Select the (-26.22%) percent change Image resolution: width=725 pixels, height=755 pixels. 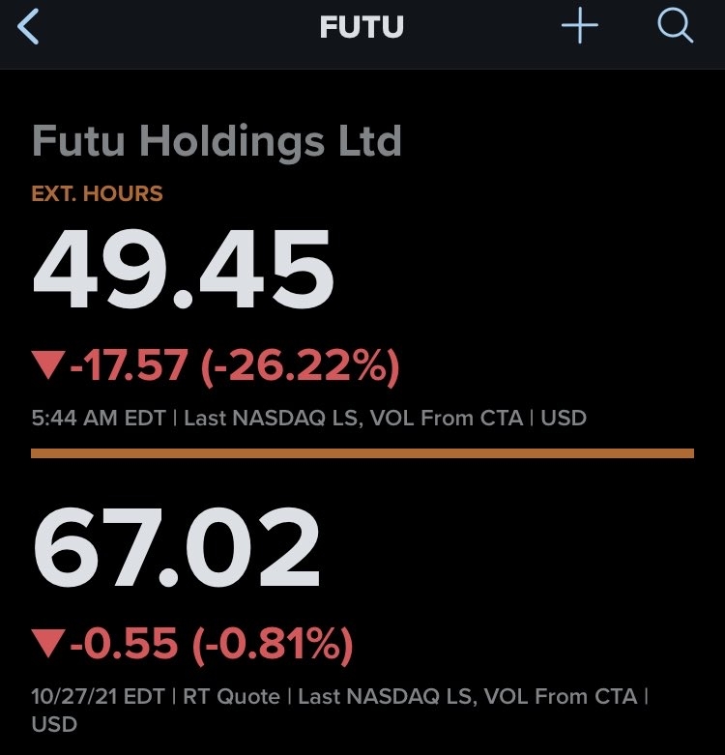pos(299,365)
